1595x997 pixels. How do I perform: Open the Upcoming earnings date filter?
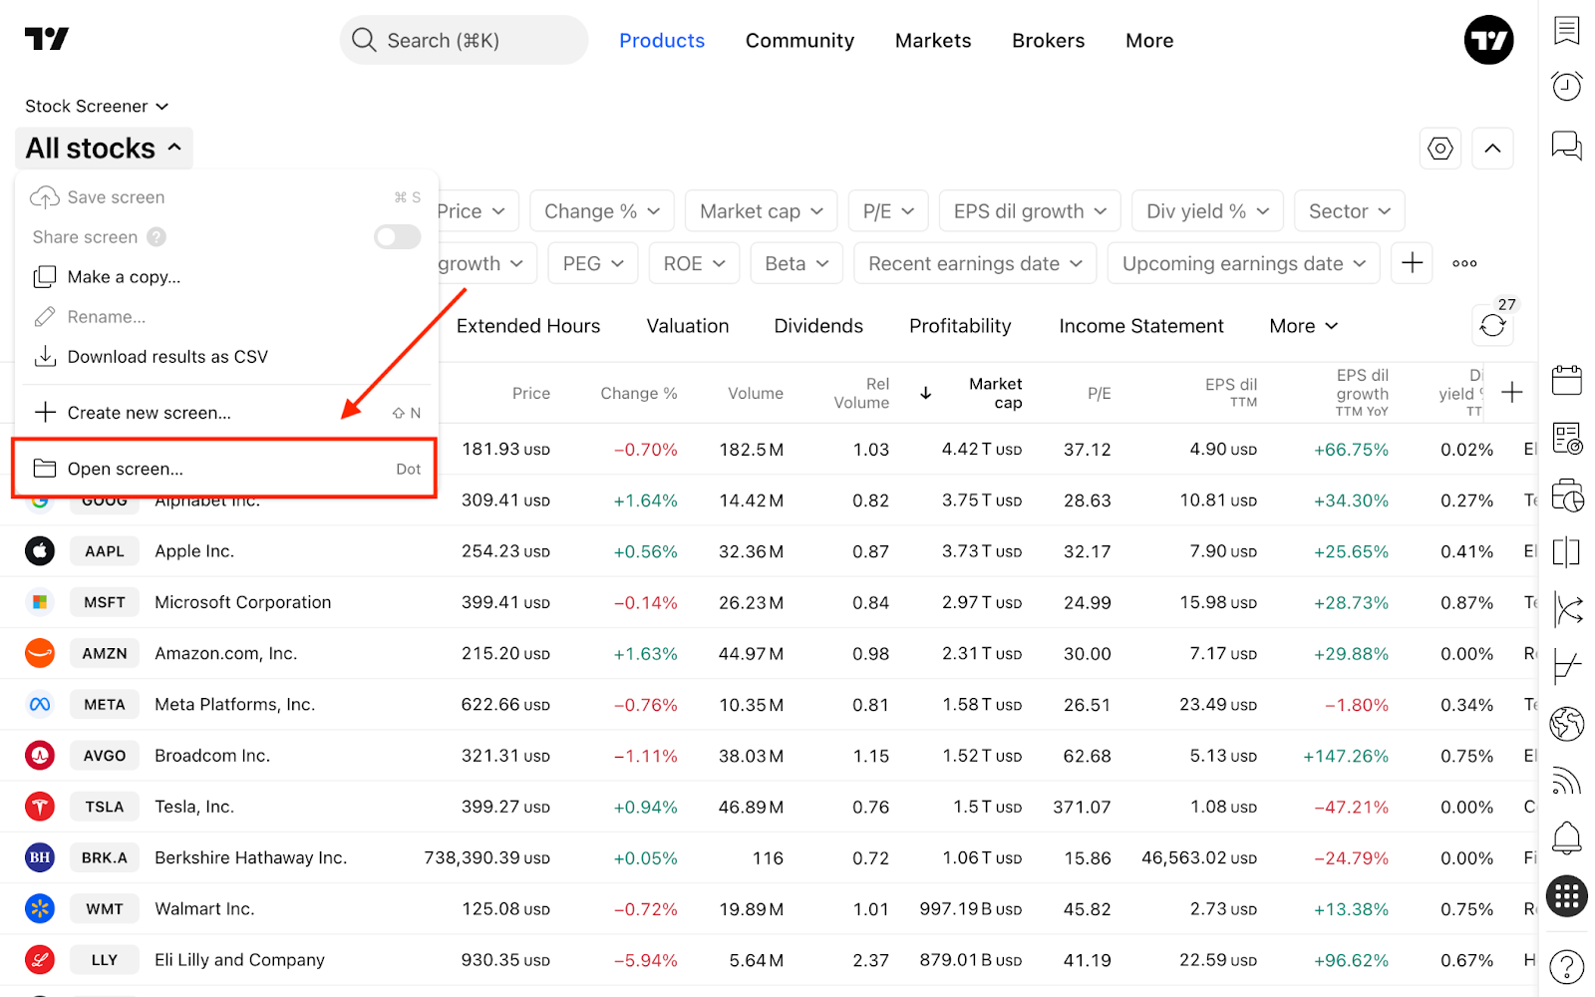(x=1243, y=263)
